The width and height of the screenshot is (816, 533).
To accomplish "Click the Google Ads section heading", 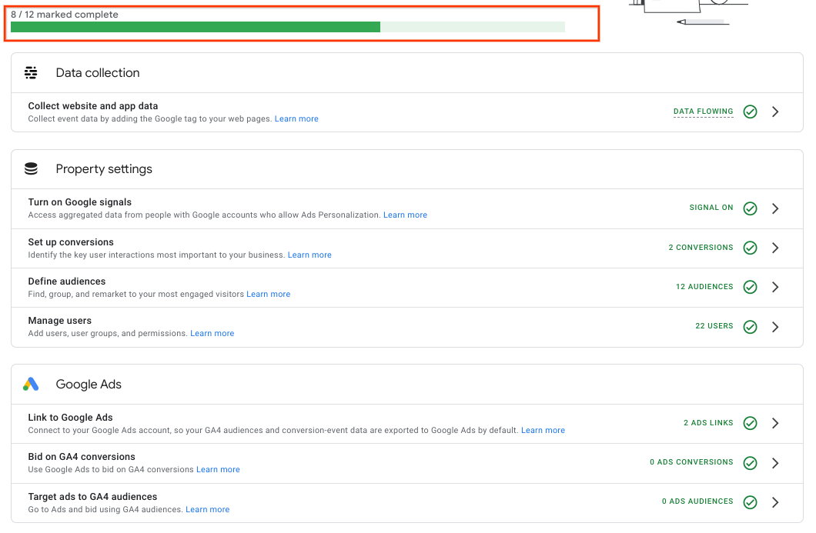I will pyautogui.click(x=89, y=385).
